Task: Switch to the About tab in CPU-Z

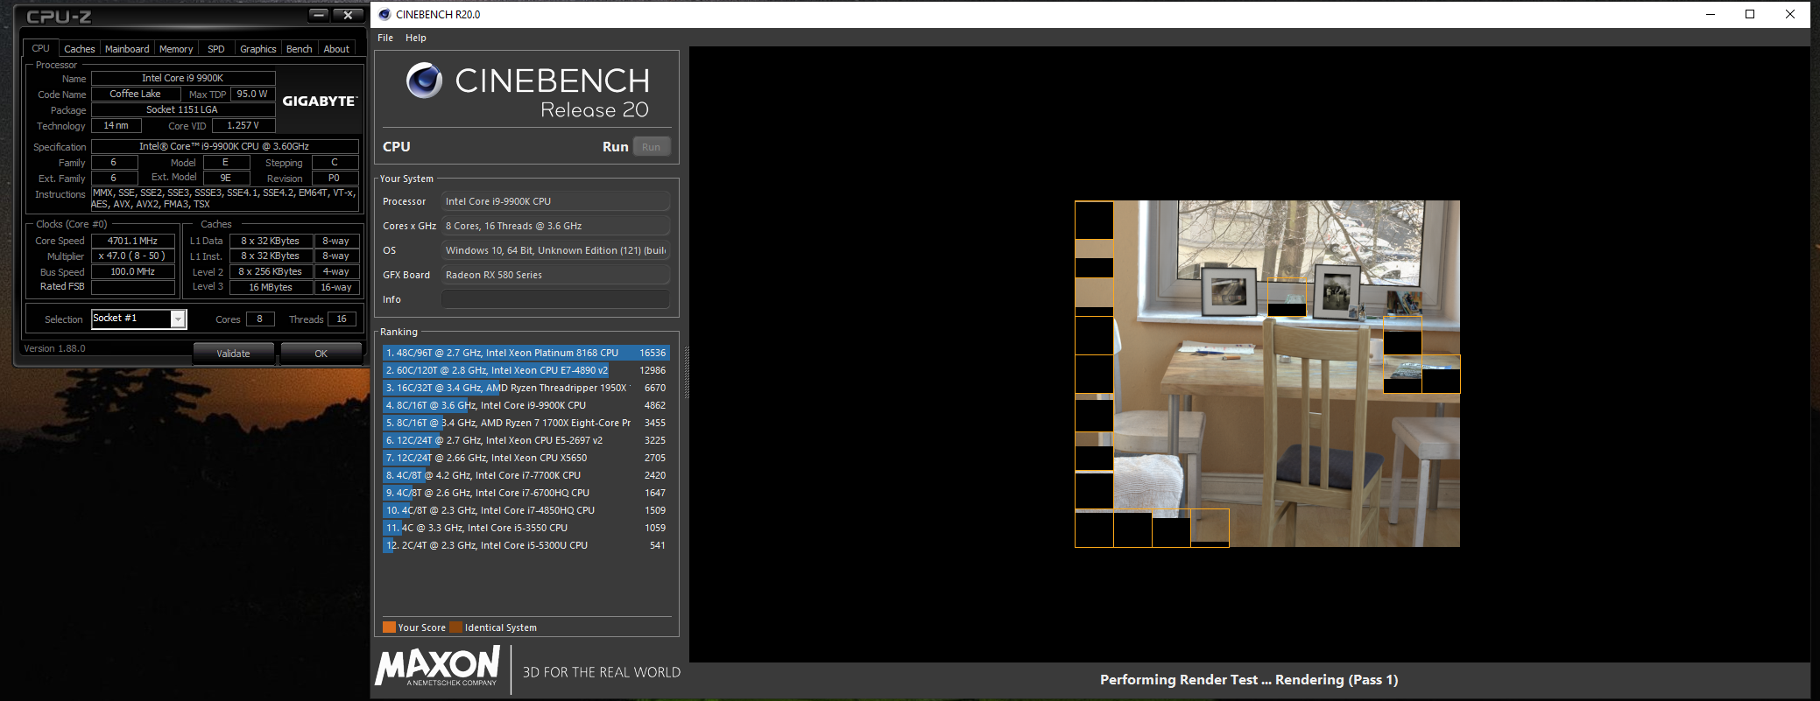Action: tap(336, 49)
